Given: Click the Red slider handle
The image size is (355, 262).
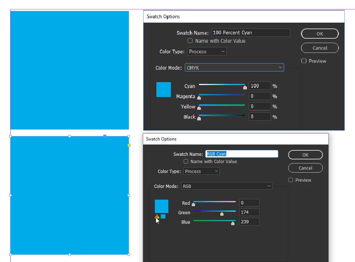Looking at the screenshot, I should coord(193,204).
